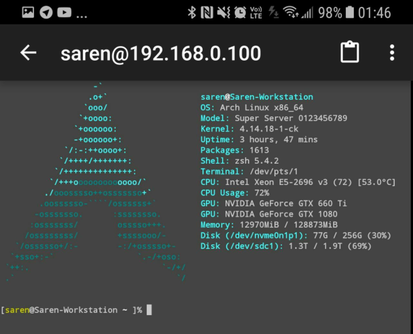Tap the 98% battery percentage

pos(330,13)
